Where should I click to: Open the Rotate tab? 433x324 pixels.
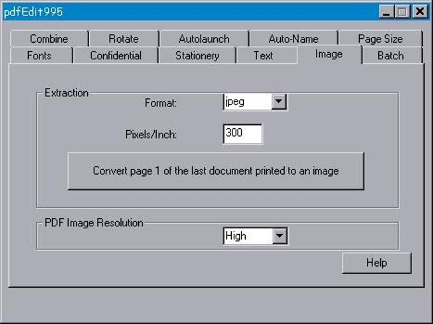(124, 39)
